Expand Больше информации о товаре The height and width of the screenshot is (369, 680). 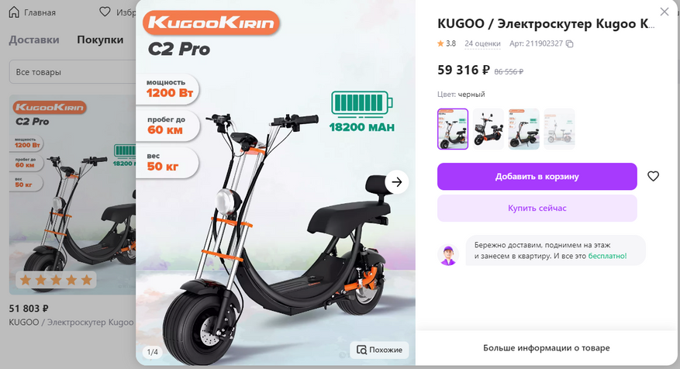tap(547, 348)
